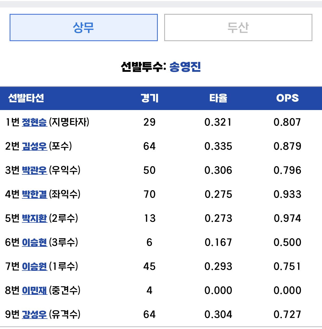The image size is (322, 329).
Task: Open player 김성우 profile link
Action: [x=34, y=146]
